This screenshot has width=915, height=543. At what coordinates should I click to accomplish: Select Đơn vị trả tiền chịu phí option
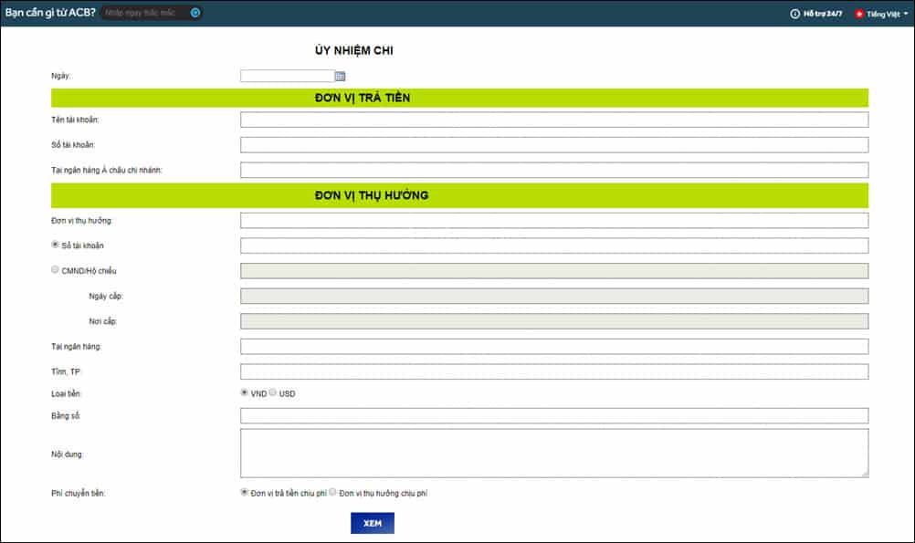pyautogui.click(x=244, y=492)
